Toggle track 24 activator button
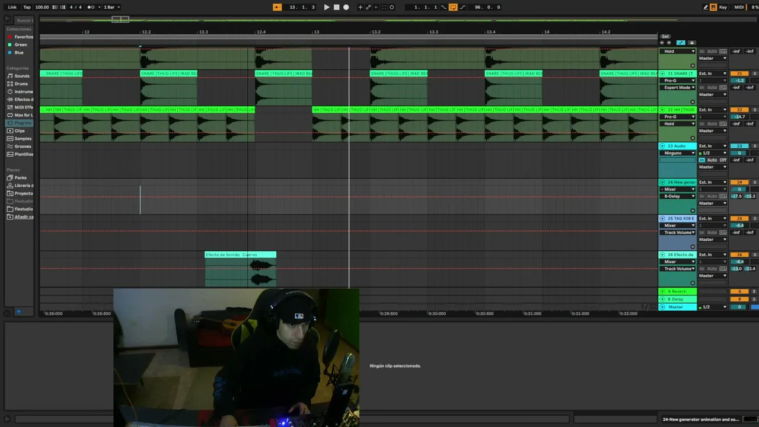 pyautogui.click(x=739, y=182)
